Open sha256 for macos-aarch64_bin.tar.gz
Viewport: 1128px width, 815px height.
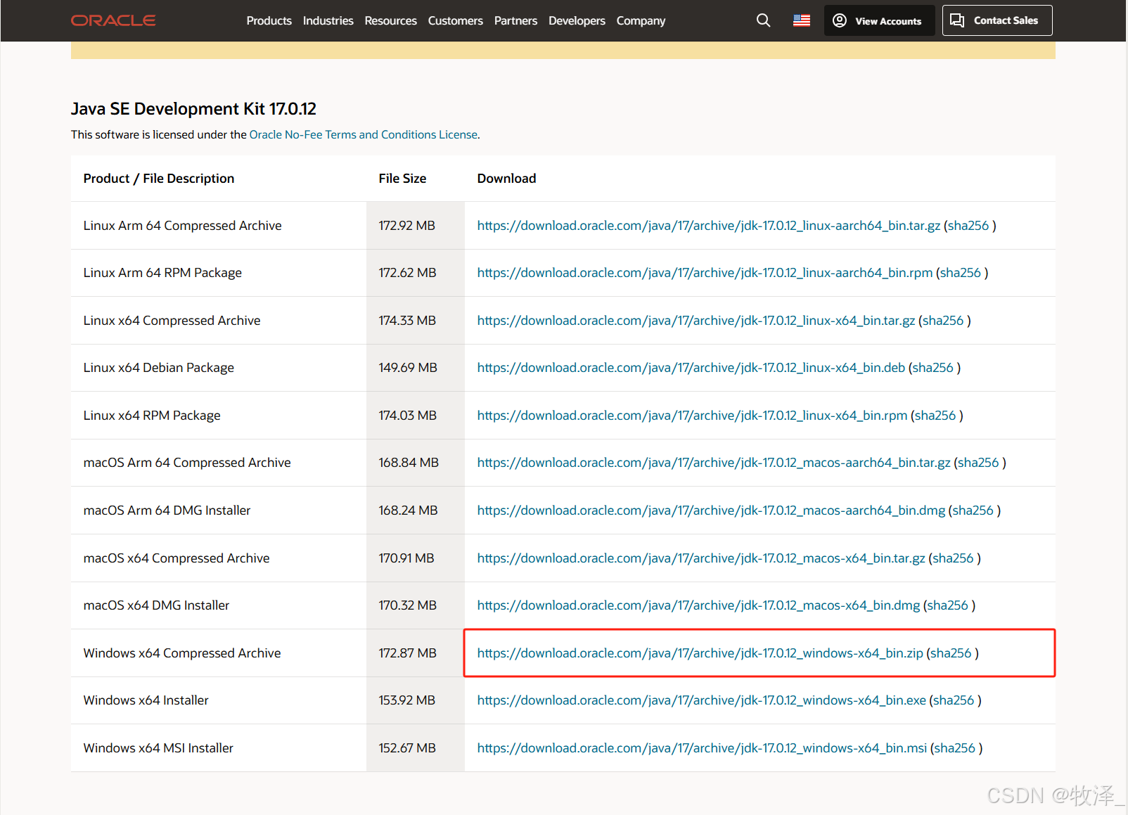(978, 463)
